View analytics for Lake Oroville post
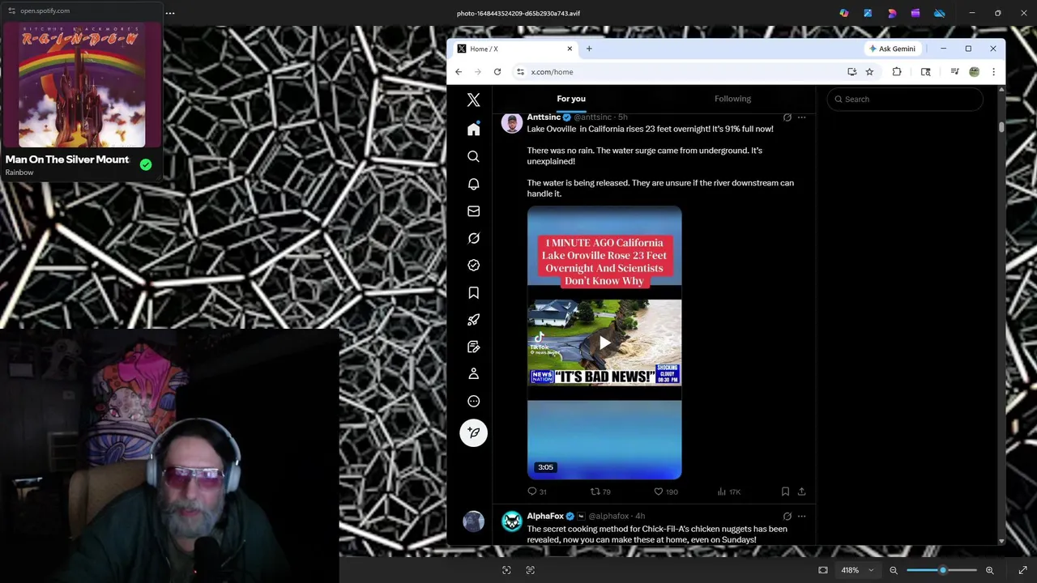1037x583 pixels. 729,492
